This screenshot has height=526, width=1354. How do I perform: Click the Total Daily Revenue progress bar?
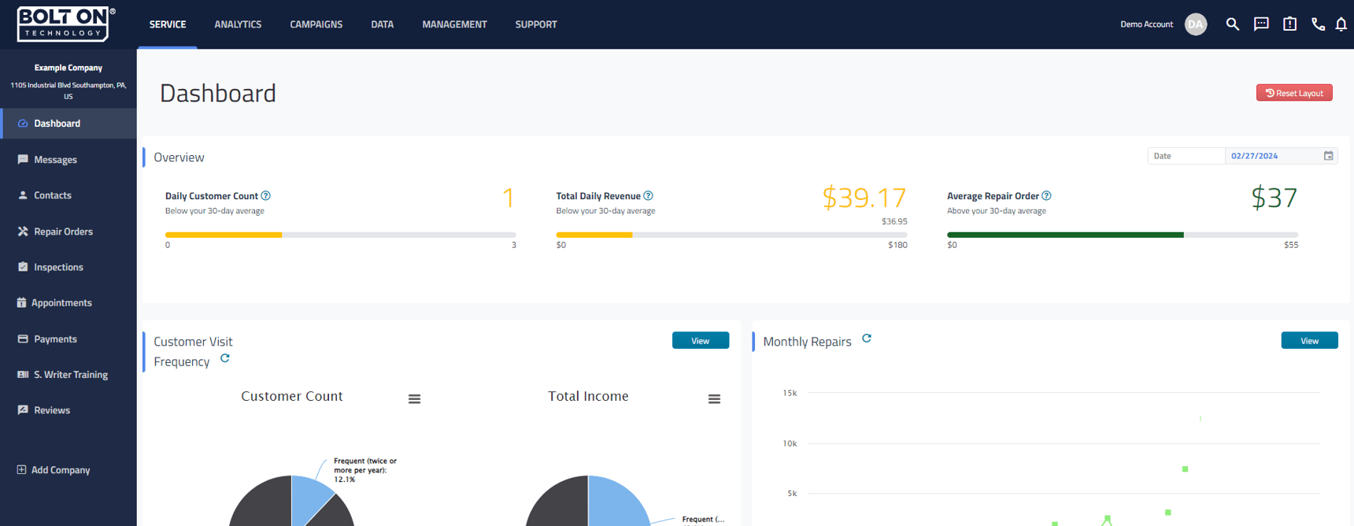(731, 235)
